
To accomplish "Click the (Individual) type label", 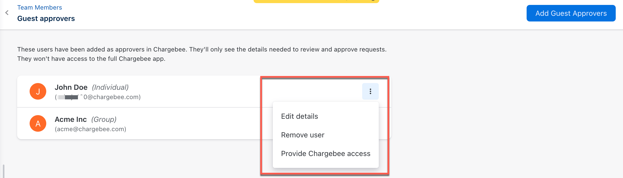I will click(x=110, y=87).
